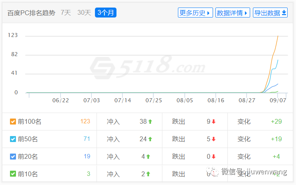Viewport: 296px width, 185px height.
Task: Click the red down arrow beside 5
Action: pyautogui.click(x=213, y=139)
